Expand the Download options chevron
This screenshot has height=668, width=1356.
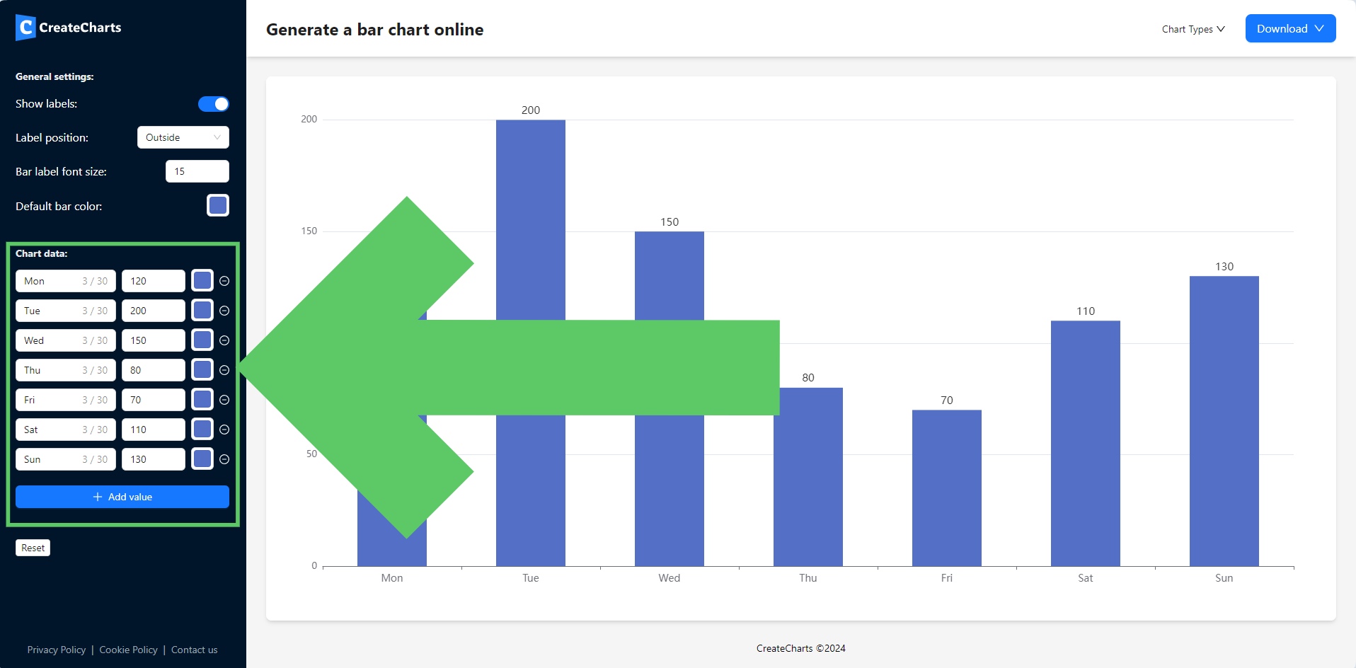tap(1318, 28)
